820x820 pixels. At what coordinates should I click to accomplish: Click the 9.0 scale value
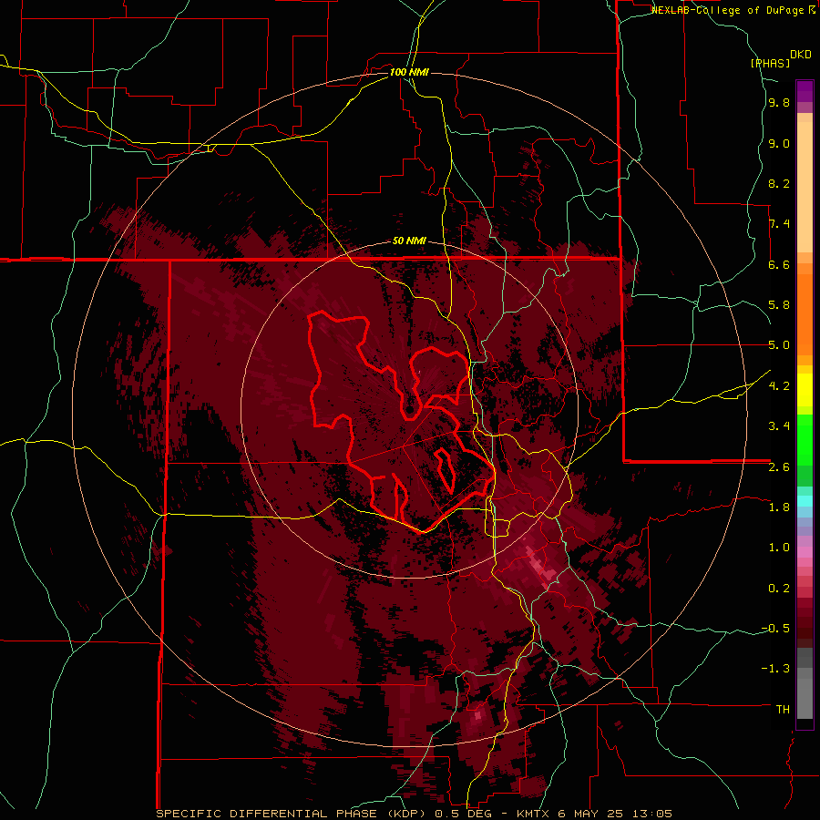tap(779, 143)
